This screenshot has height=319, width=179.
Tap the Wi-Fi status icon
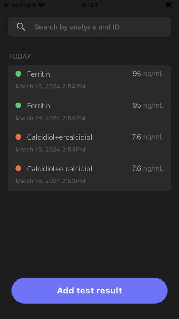tap(42, 5)
